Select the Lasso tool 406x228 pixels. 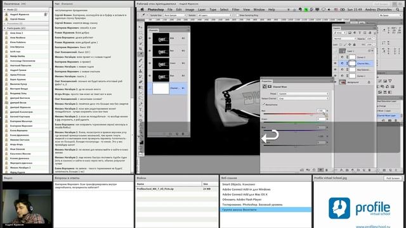tap(141, 38)
